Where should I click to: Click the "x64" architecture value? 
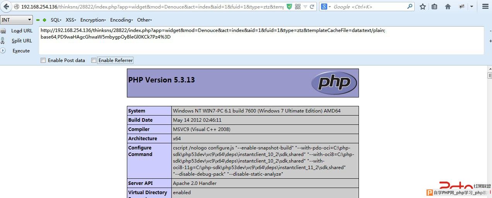coord(177,139)
